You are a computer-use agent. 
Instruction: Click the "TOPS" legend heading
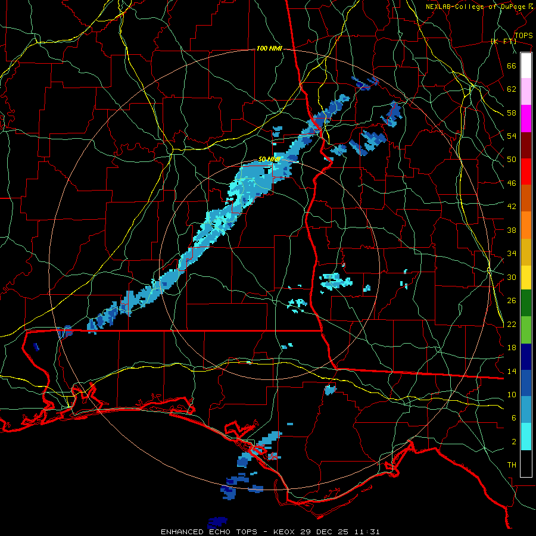click(x=523, y=35)
